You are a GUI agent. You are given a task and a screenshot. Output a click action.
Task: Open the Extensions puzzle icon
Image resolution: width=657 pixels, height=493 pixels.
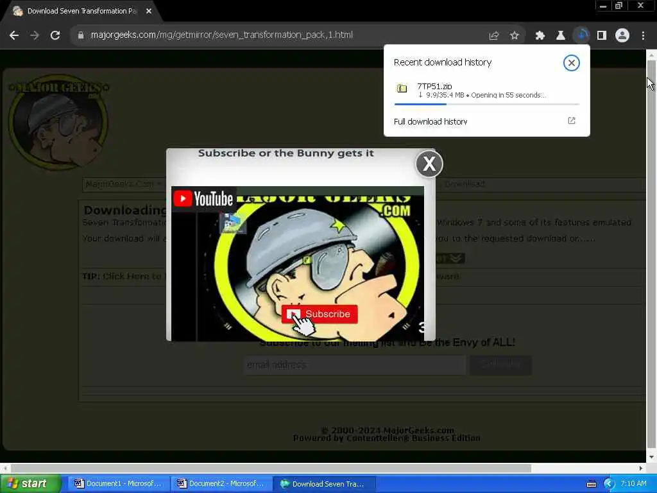click(540, 36)
